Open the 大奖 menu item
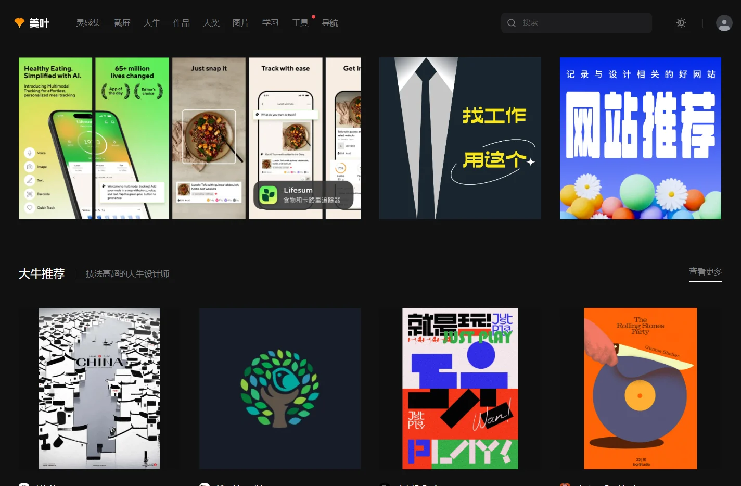Image resolution: width=741 pixels, height=486 pixels. point(211,23)
